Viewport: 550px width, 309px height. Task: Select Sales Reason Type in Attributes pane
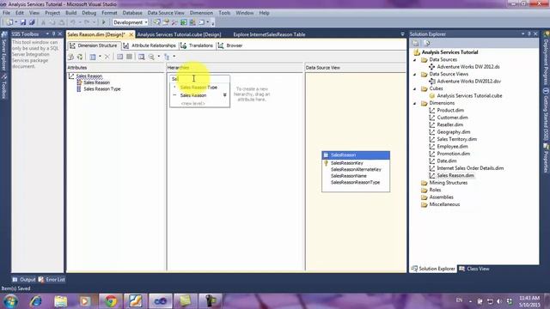coord(101,89)
